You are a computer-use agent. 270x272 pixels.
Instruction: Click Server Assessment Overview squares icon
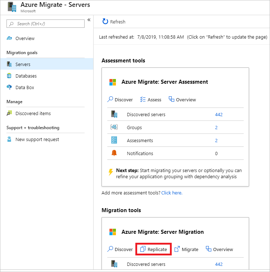pyautogui.click(x=171, y=99)
